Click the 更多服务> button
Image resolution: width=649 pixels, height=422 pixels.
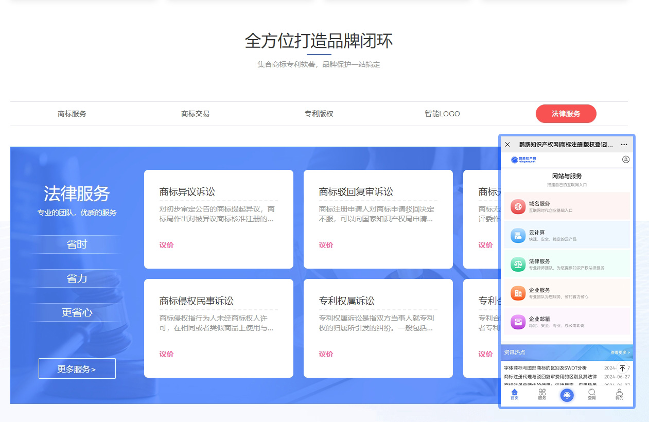77,368
